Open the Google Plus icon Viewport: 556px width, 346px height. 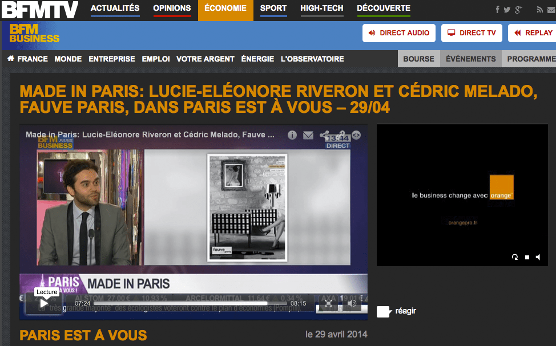point(518,10)
